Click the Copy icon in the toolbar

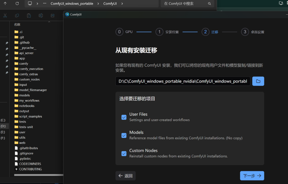click(17, 15)
